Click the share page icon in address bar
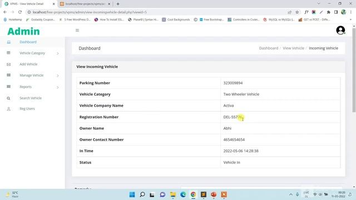 click(x=289, y=12)
